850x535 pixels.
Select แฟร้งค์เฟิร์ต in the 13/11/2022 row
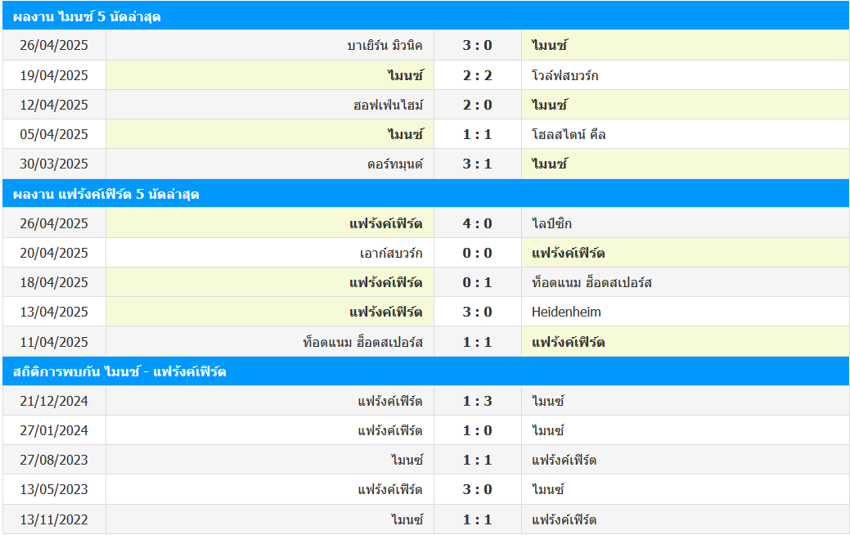point(564,519)
